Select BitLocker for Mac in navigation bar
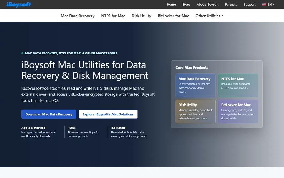Screen dimensions: 284x178 [173, 16]
